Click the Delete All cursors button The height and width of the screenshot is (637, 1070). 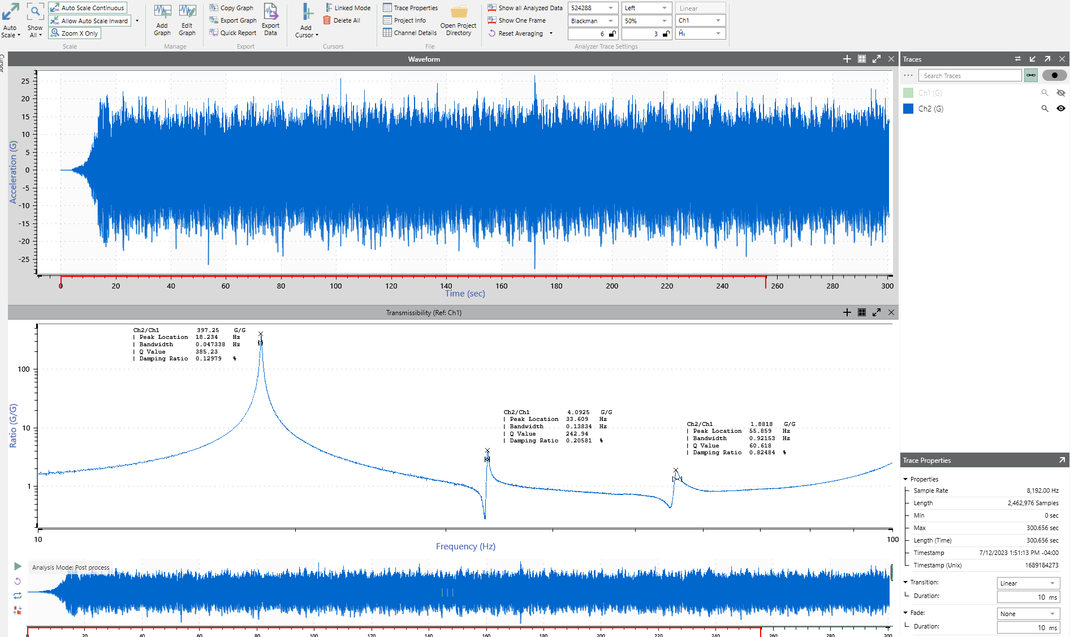tap(342, 20)
